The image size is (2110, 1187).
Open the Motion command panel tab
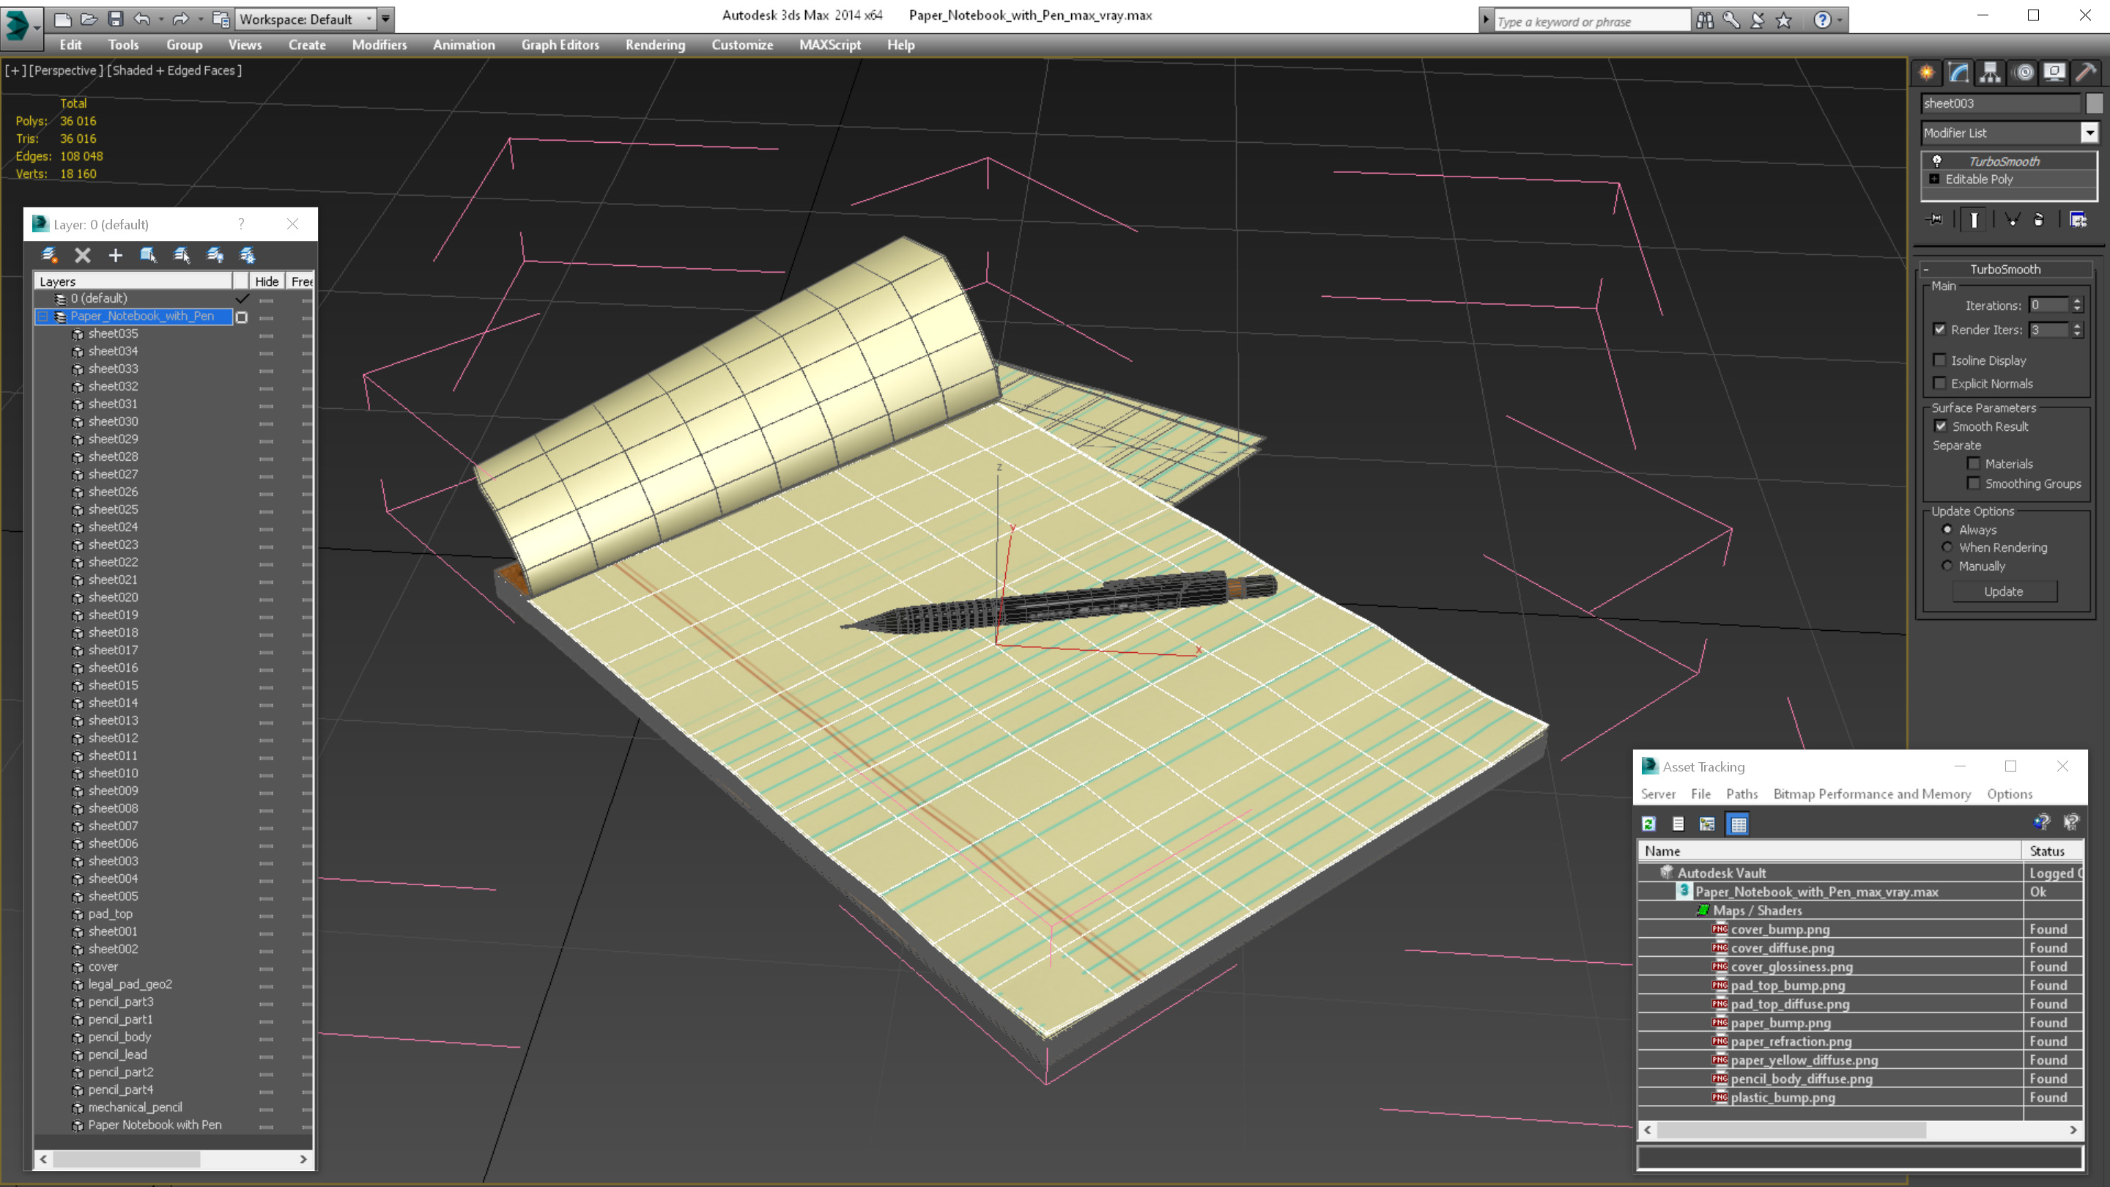click(x=2023, y=73)
